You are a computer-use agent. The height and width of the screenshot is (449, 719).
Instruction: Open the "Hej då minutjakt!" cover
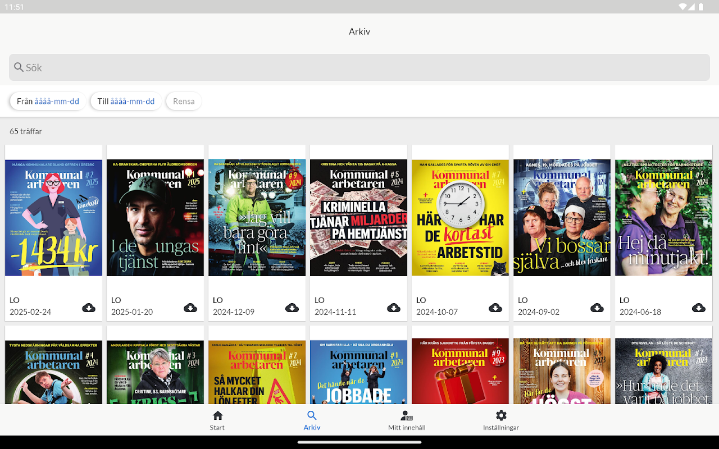664,218
